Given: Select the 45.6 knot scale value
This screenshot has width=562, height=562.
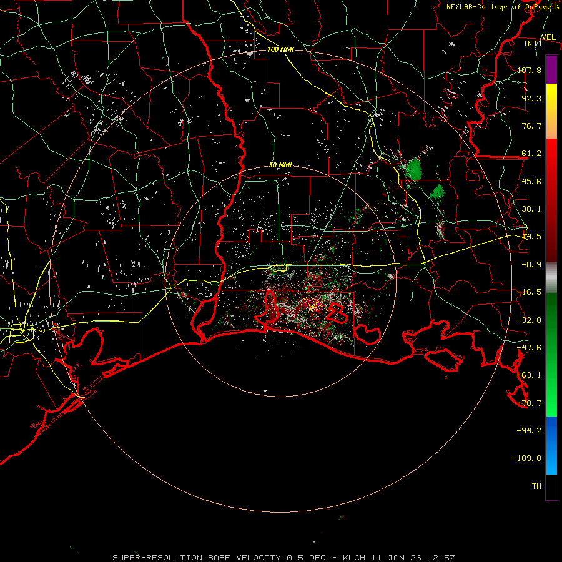Looking at the screenshot, I should click(x=531, y=181).
